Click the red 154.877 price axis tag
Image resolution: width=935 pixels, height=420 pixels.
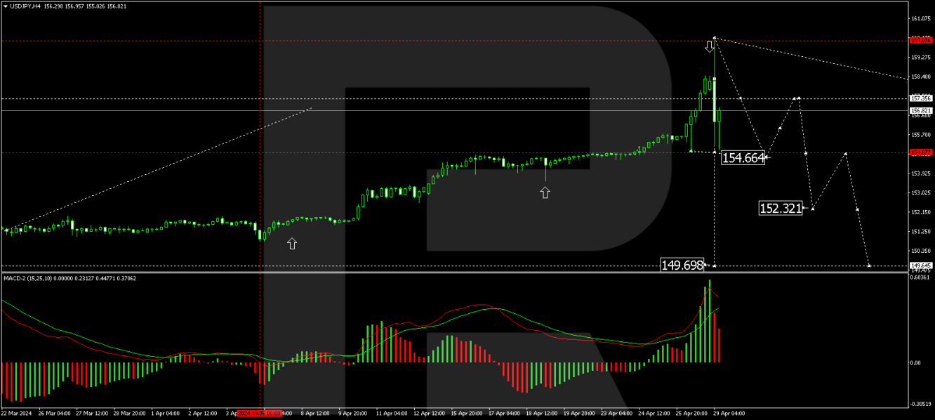(x=920, y=152)
